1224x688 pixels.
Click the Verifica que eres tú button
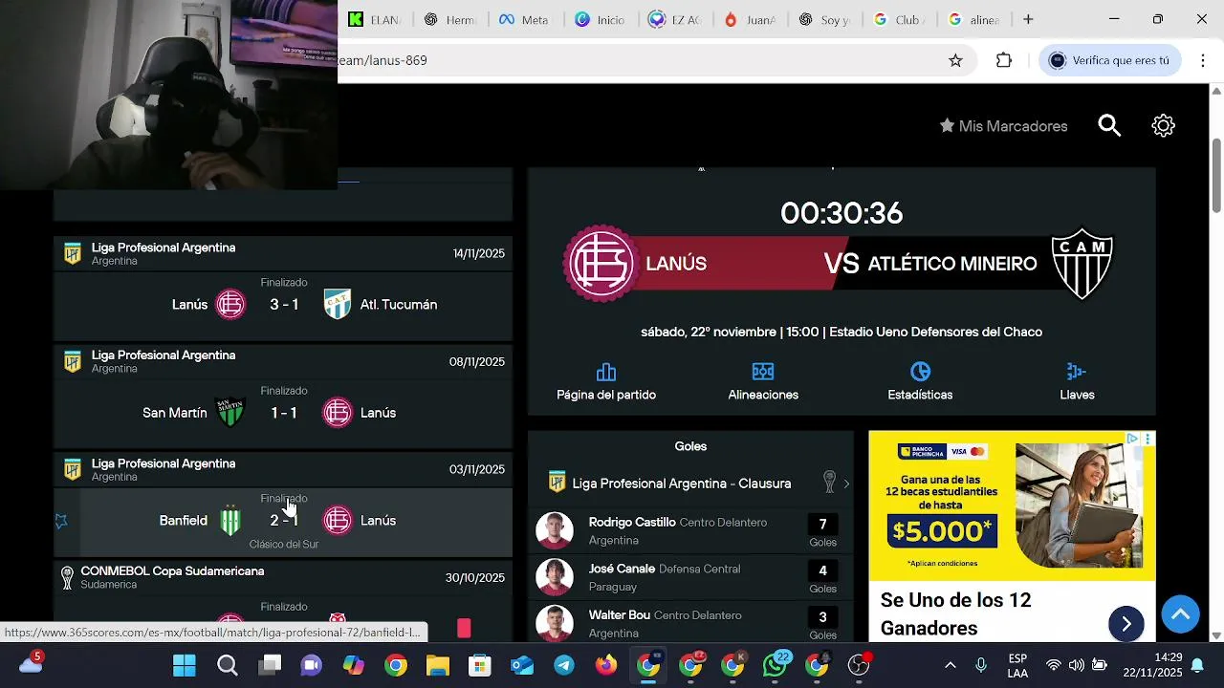pyautogui.click(x=1109, y=60)
